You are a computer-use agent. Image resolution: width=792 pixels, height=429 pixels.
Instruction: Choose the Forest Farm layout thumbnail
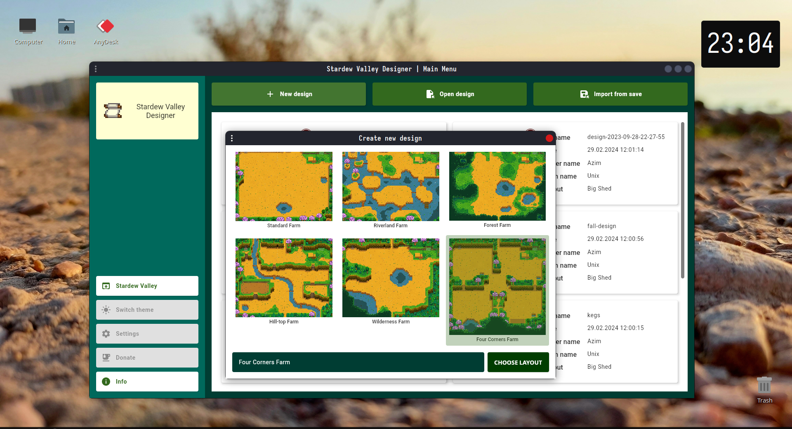497,186
